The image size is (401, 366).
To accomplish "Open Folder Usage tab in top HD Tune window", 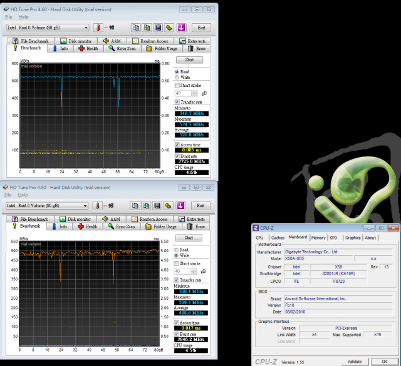I will [x=162, y=49].
